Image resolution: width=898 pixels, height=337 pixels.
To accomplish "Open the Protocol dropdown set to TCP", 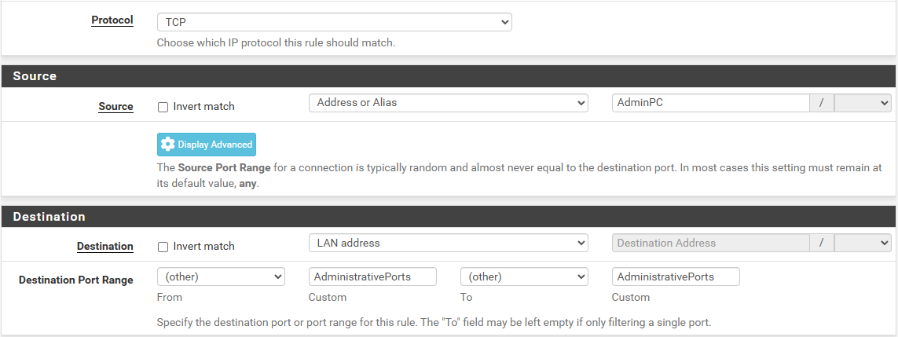I will coord(335,22).
